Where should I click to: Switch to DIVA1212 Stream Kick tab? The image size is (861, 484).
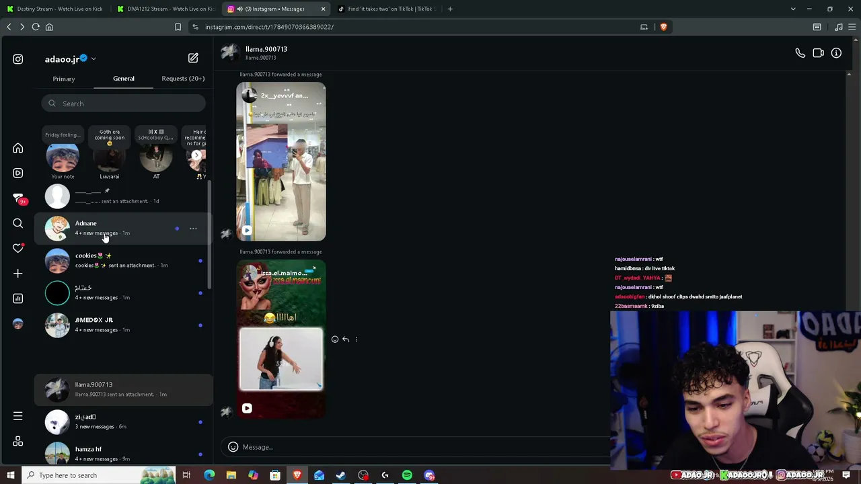click(x=165, y=9)
